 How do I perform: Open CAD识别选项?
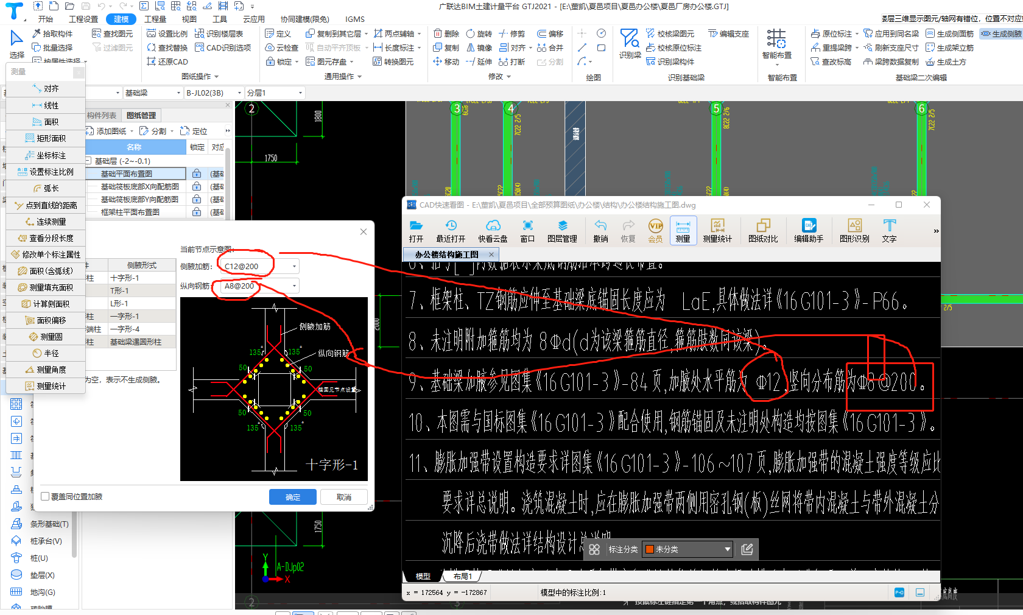pos(223,47)
